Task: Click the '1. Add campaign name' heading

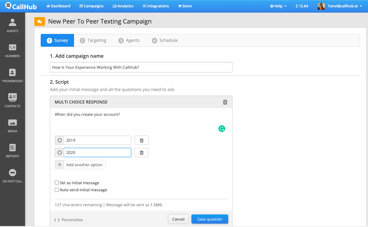Action: [x=77, y=56]
